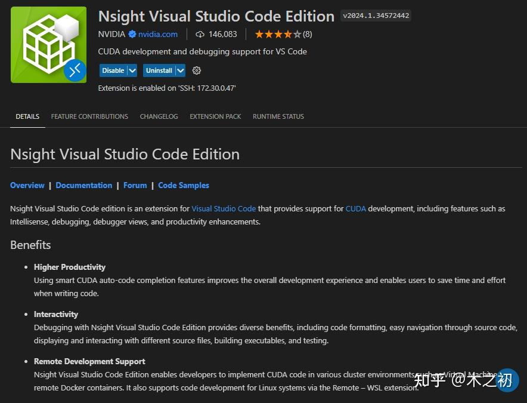Click the remote indicator badge on the logo
Screen dimensions: 527x403
click(75, 71)
